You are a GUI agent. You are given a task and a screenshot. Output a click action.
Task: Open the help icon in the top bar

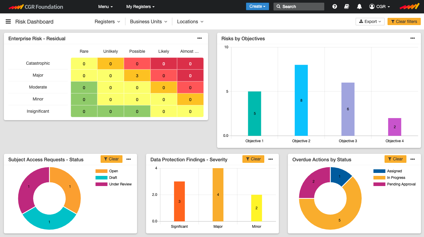334,6
